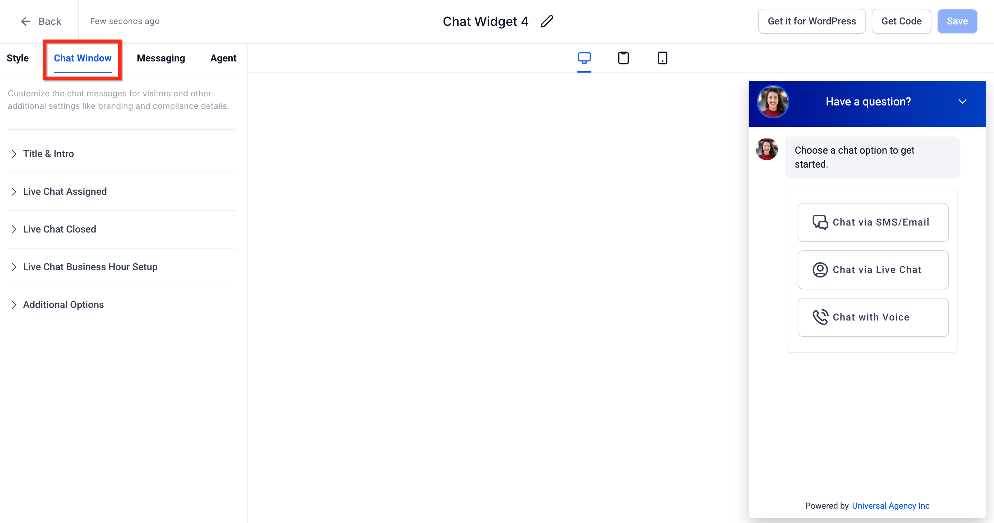
Task: Open the Style tab
Action: pos(18,58)
